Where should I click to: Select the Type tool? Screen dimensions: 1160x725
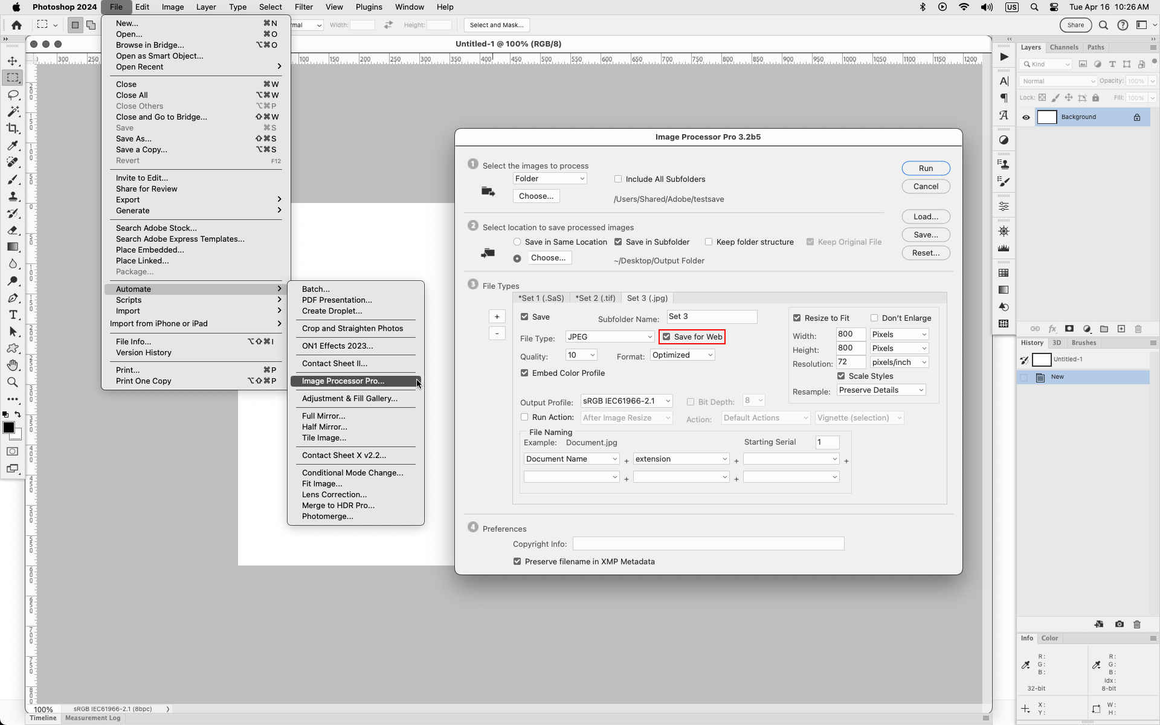(x=13, y=314)
